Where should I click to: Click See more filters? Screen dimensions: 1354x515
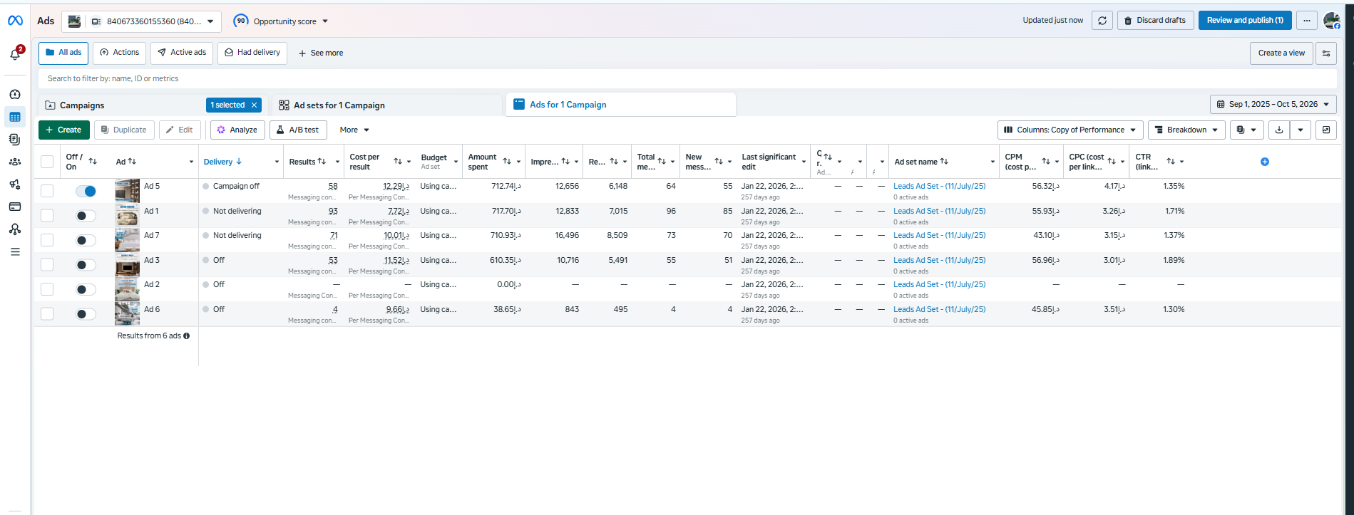321,53
